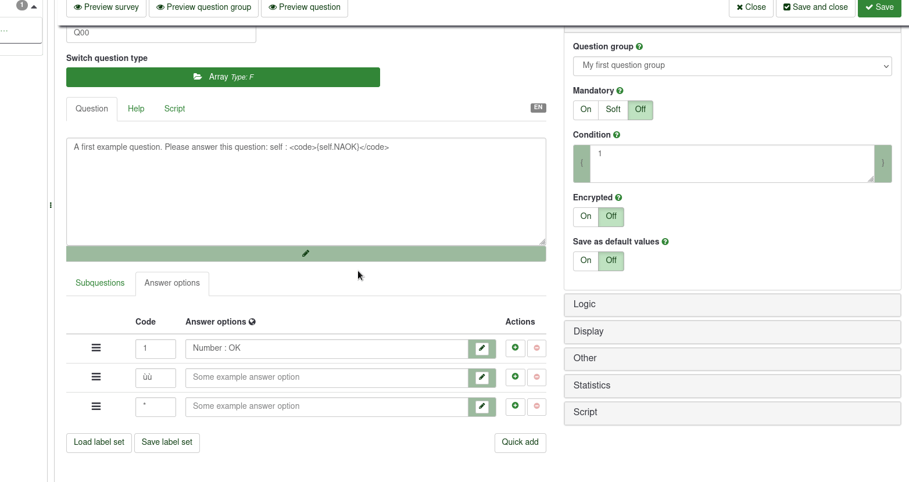Click the Quick add button
The height and width of the screenshot is (482, 909).
(520, 443)
